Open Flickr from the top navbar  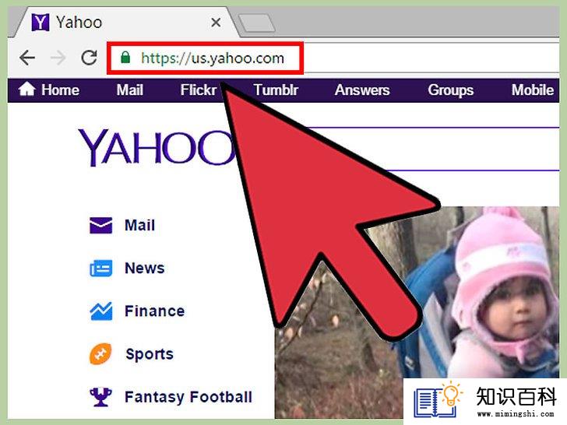pyautogui.click(x=198, y=90)
